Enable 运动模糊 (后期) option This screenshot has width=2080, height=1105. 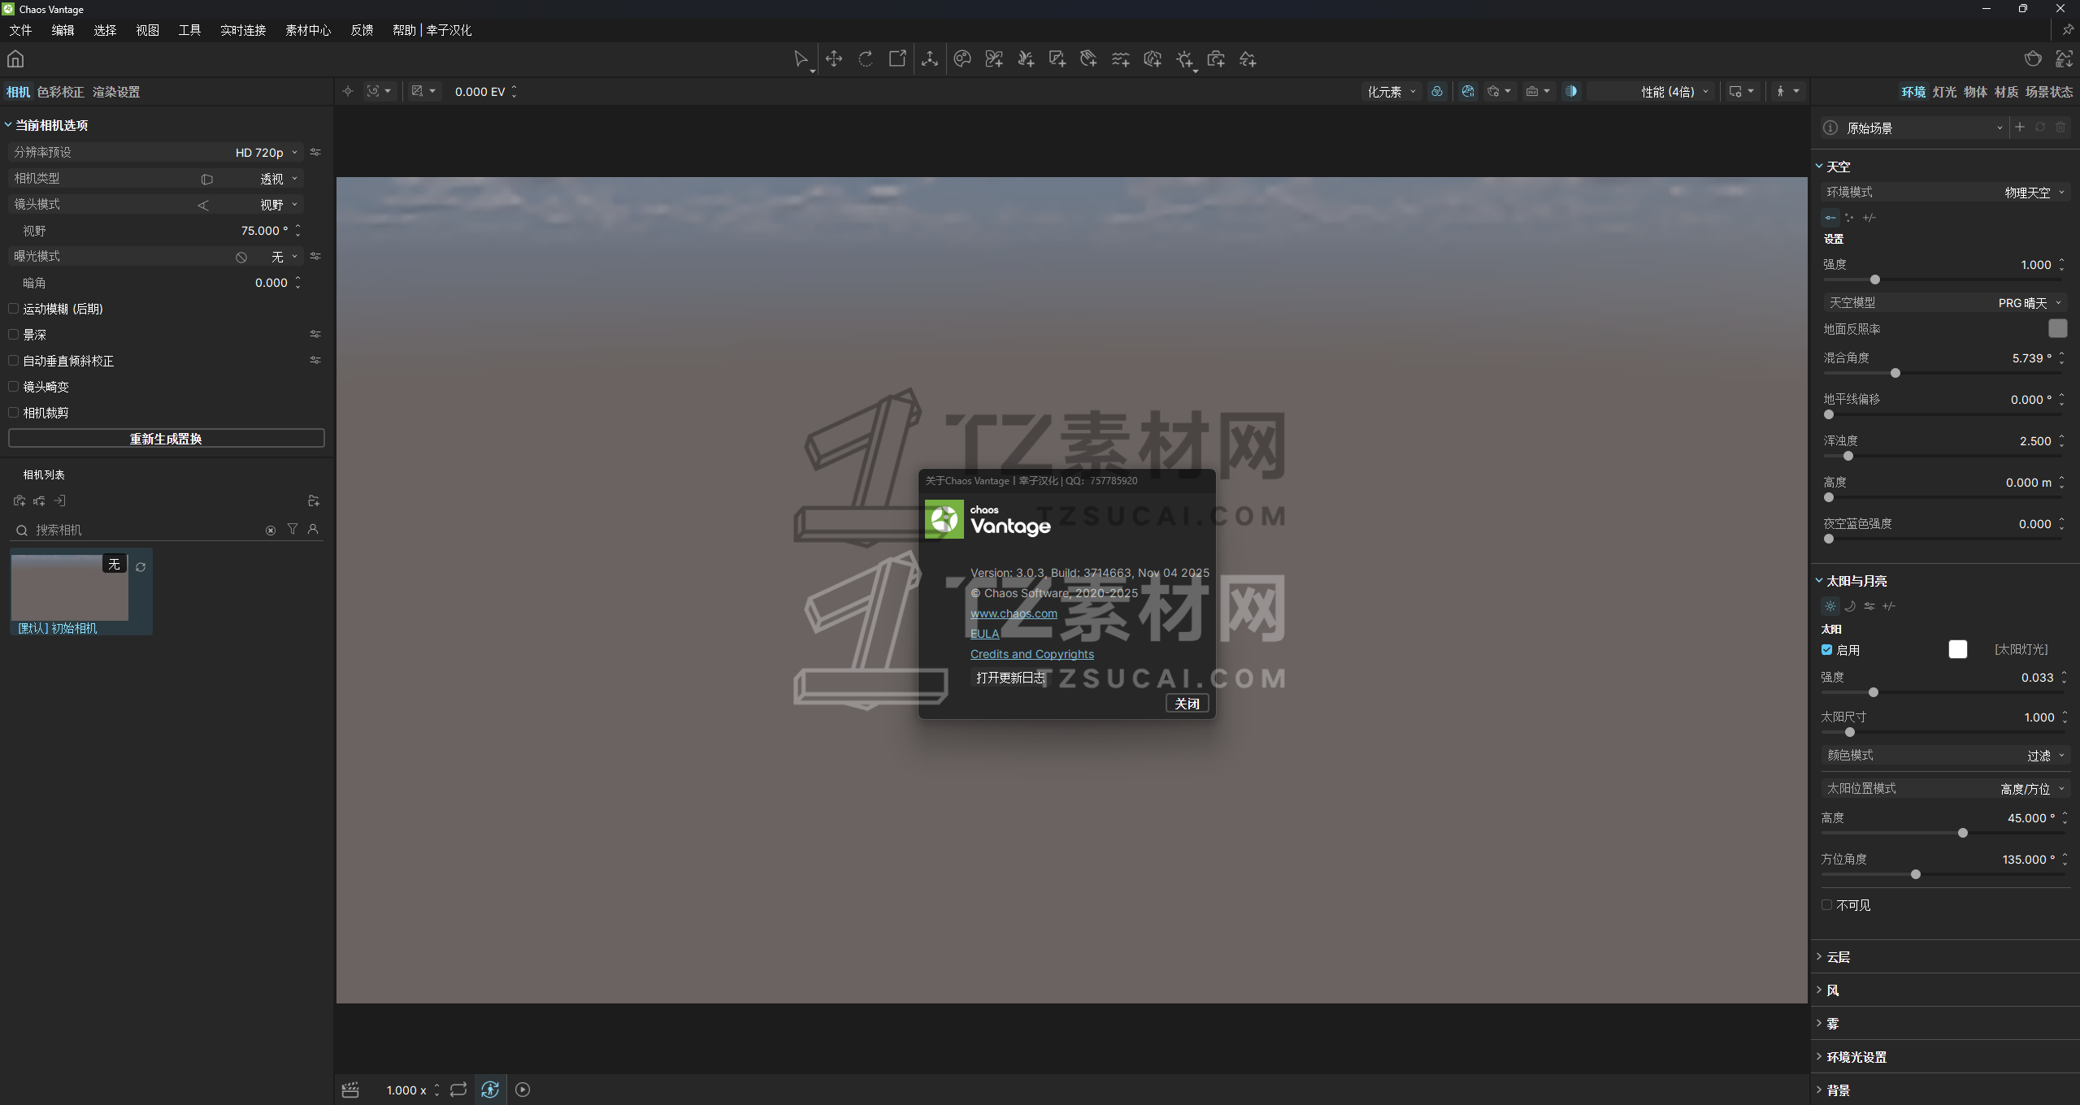tap(13, 308)
